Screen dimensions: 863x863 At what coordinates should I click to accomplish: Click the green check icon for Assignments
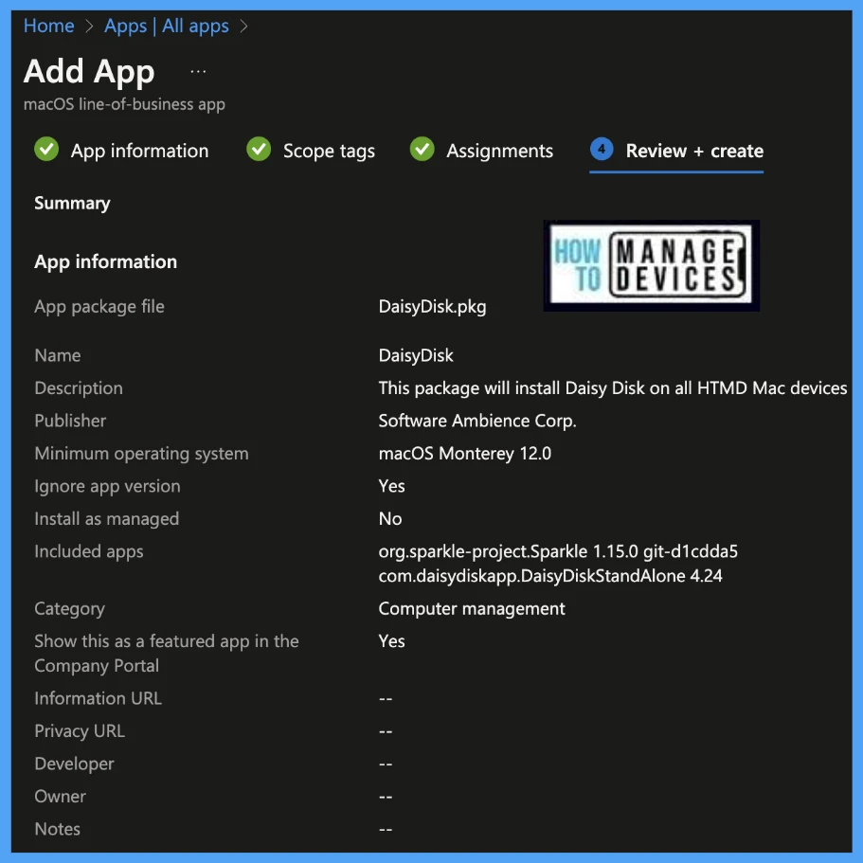tap(423, 149)
